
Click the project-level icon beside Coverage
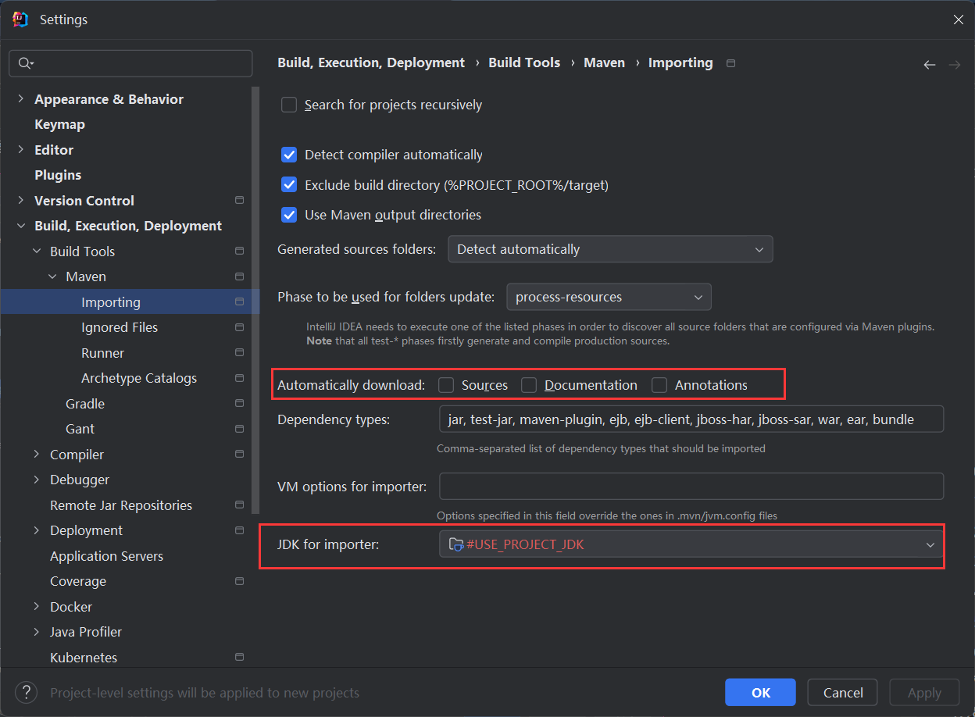(239, 581)
